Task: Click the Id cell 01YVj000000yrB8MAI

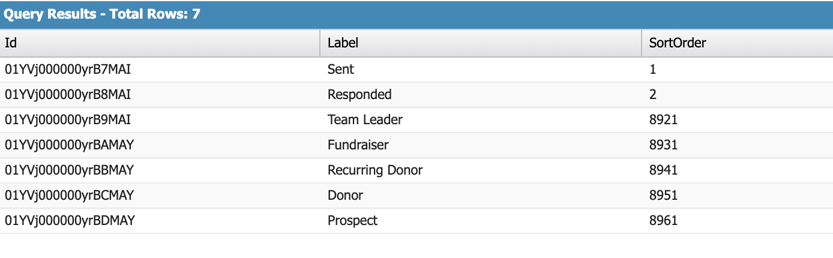Action: click(x=68, y=95)
